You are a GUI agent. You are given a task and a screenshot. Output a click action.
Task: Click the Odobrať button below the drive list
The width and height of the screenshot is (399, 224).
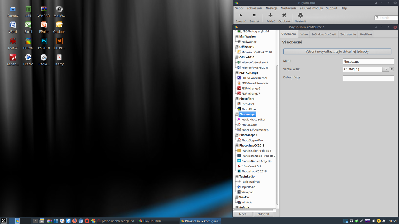coord(263,214)
